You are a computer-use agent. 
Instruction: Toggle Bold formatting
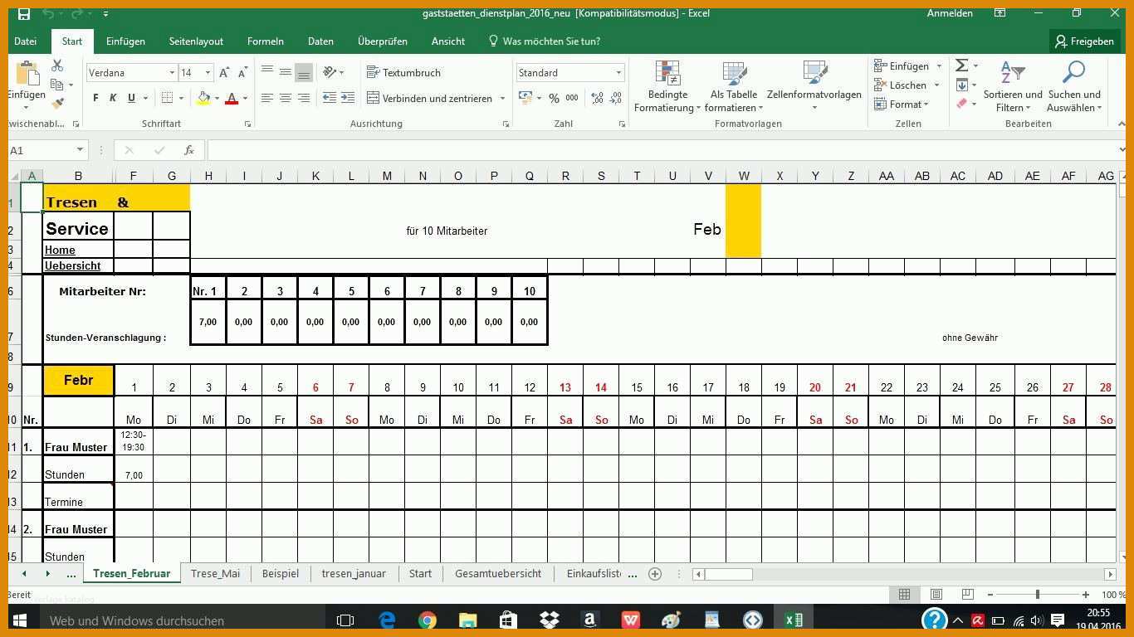coord(95,98)
